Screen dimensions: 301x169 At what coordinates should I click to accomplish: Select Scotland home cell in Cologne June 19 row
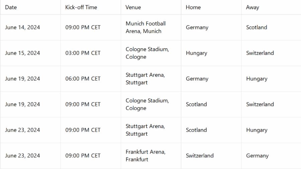(x=196, y=105)
